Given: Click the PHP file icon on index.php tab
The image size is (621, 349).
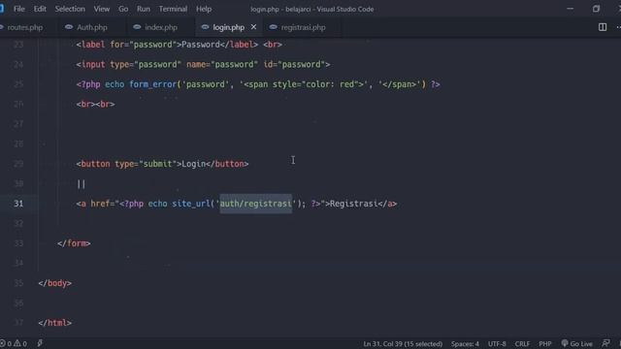Looking at the screenshot, I should (137, 27).
